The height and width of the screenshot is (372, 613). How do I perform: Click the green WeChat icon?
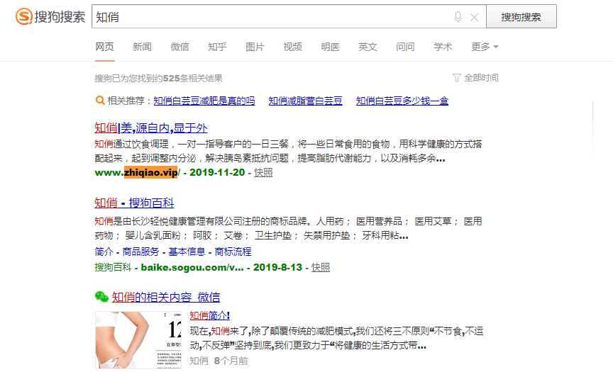pos(101,297)
